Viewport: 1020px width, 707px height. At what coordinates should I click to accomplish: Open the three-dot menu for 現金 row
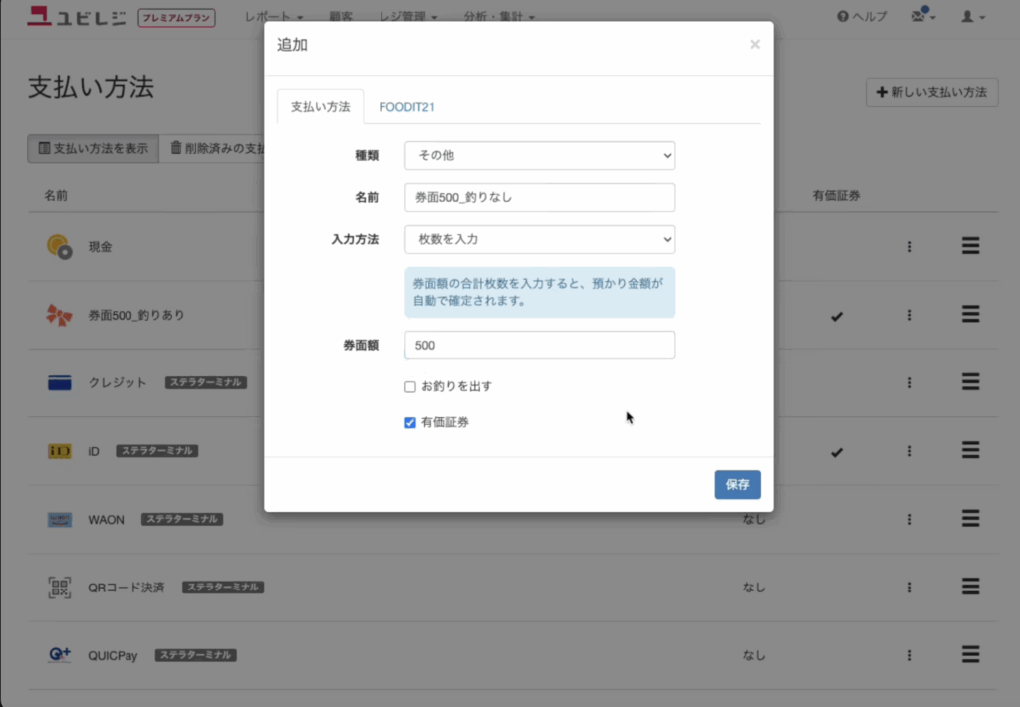point(909,247)
